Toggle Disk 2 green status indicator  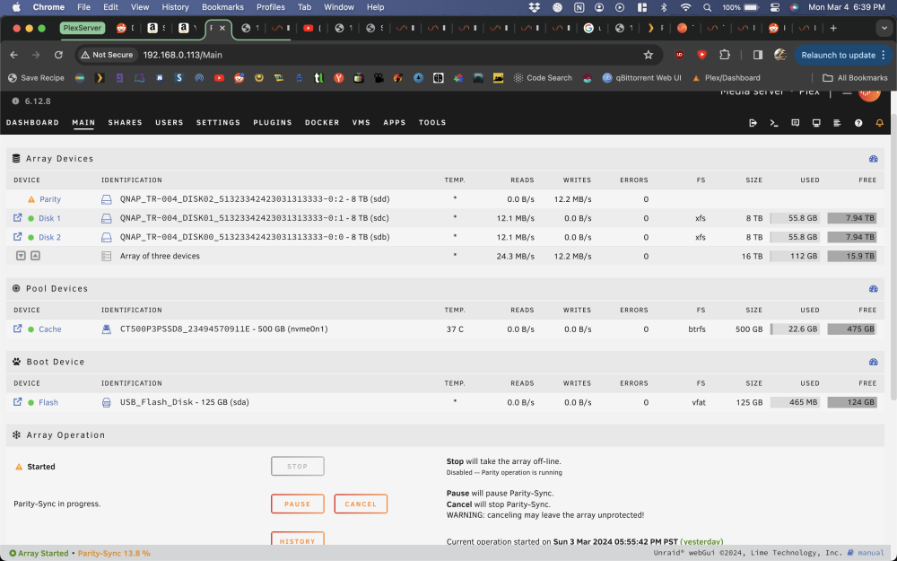point(30,237)
